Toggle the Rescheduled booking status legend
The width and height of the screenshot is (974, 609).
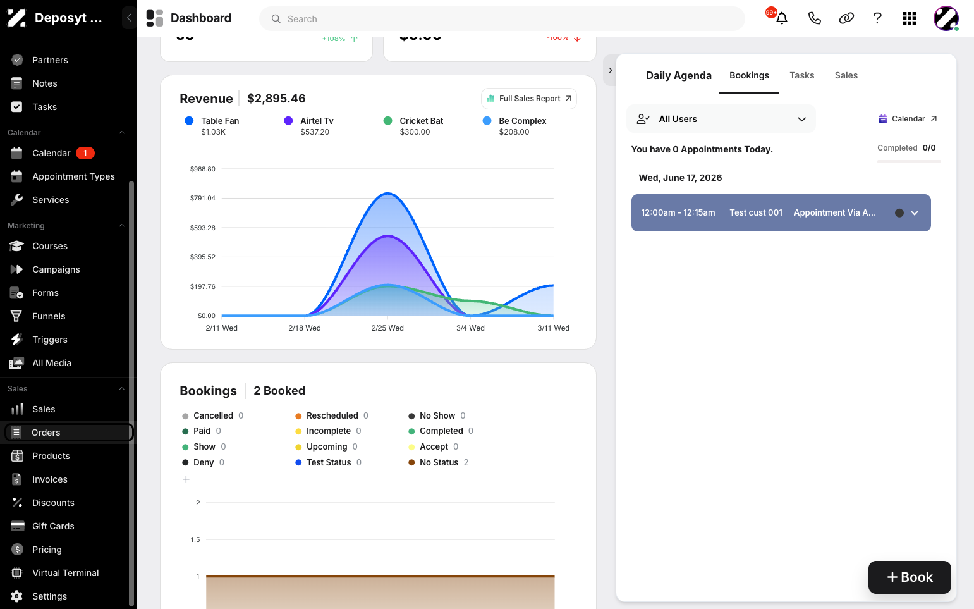pos(332,415)
